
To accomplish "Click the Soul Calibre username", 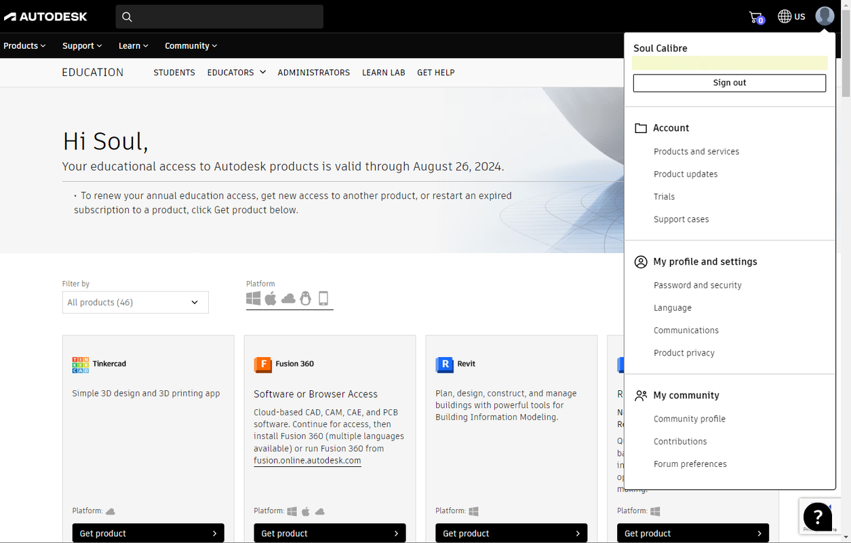I will (660, 48).
